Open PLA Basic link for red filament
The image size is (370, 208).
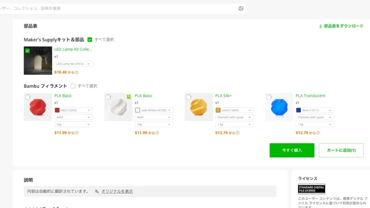coord(63,96)
